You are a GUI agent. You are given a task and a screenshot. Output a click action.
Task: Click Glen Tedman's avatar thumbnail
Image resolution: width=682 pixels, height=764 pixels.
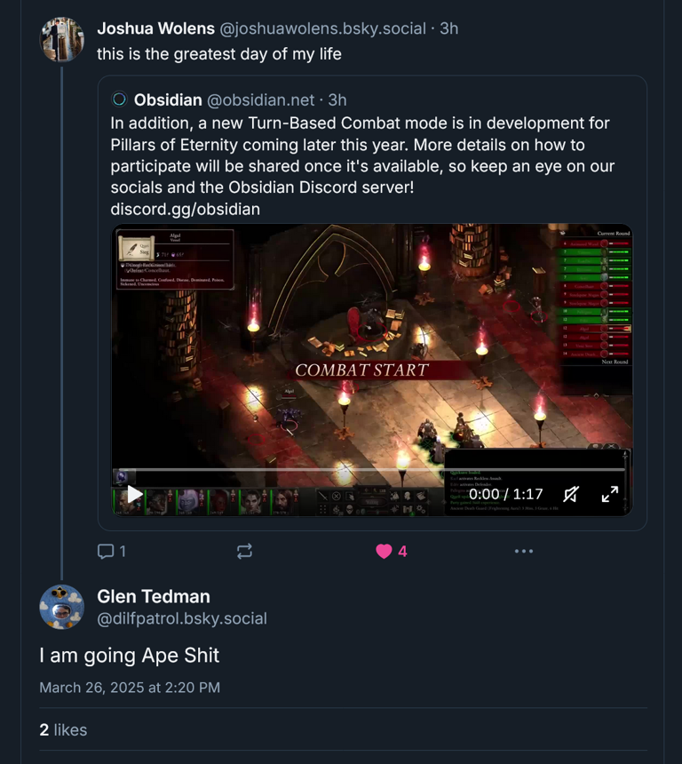62,609
